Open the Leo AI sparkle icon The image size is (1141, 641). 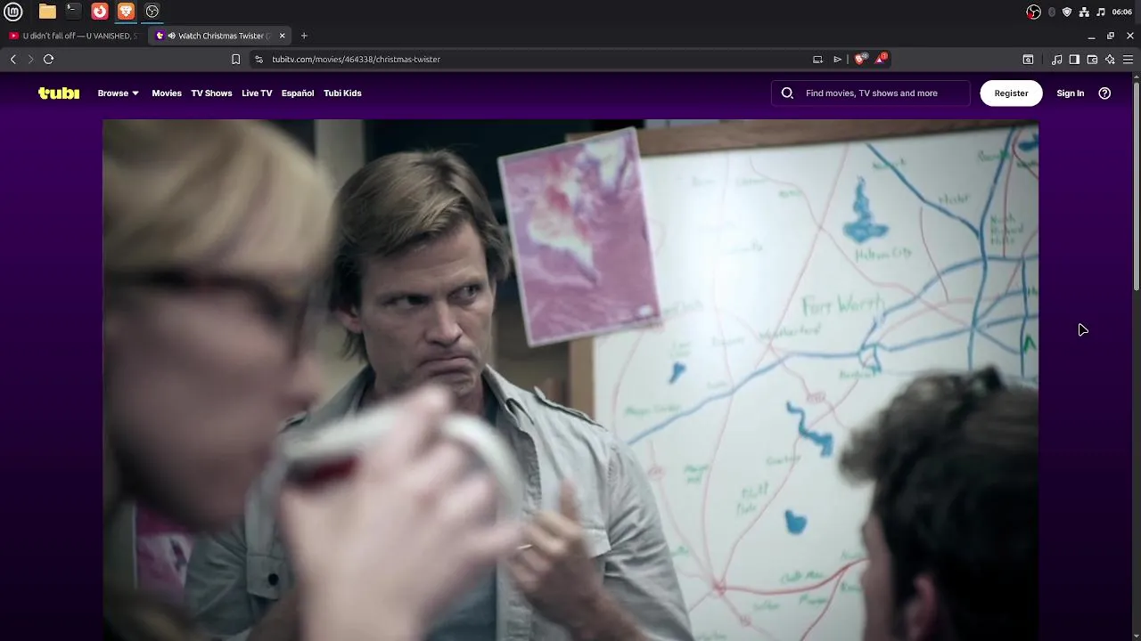1110,59
